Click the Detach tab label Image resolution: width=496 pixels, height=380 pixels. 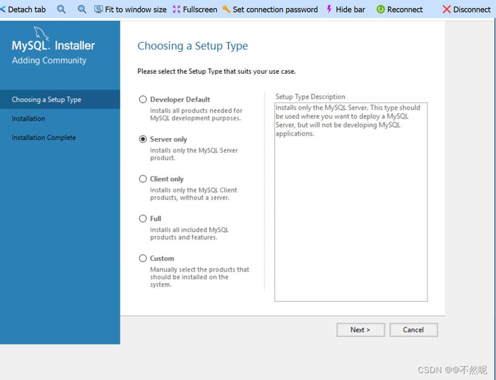click(27, 10)
